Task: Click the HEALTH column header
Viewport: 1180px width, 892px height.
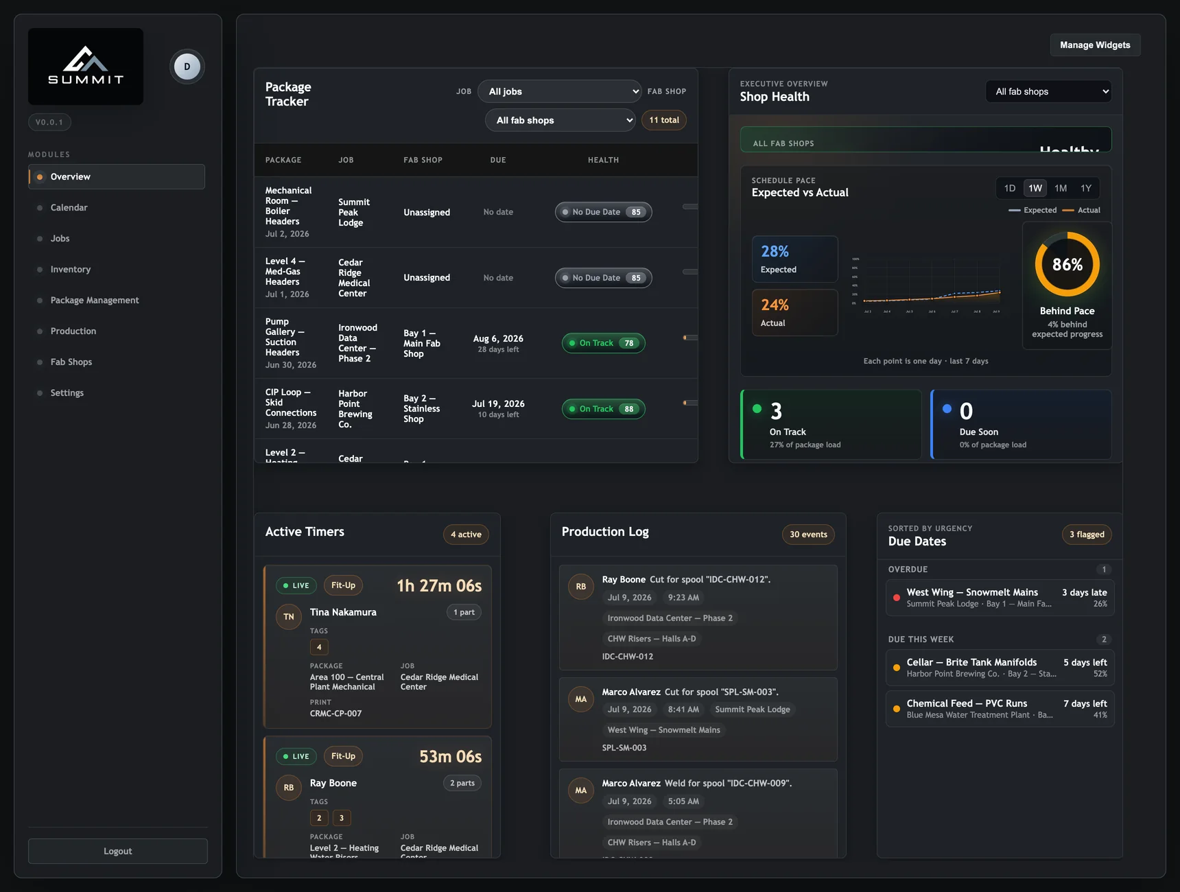Action: pos(603,160)
